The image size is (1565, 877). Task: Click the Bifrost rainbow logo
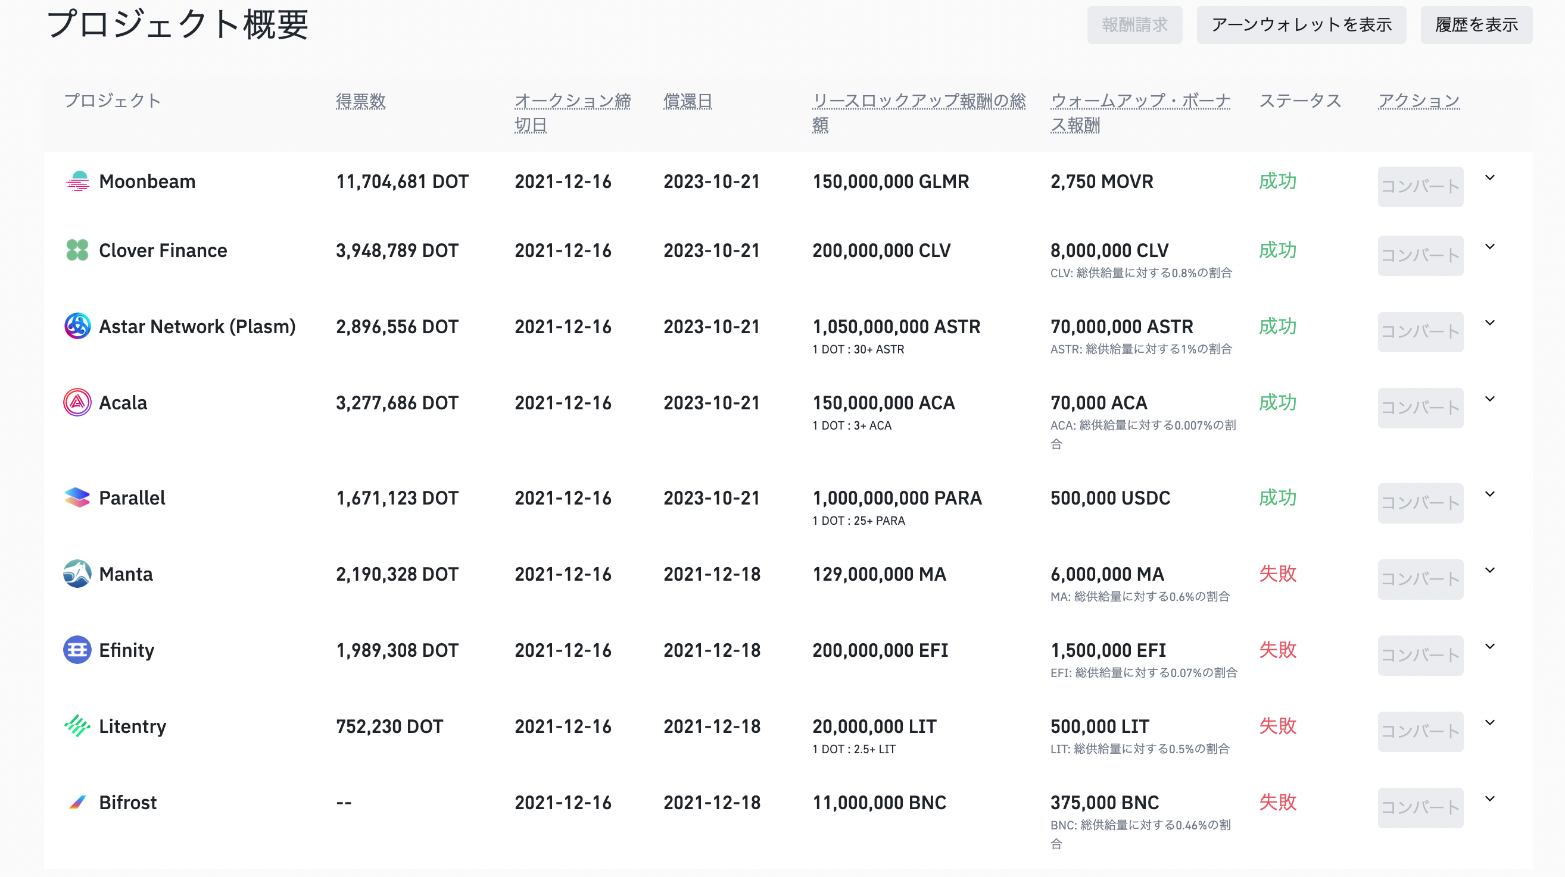(x=77, y=803)
